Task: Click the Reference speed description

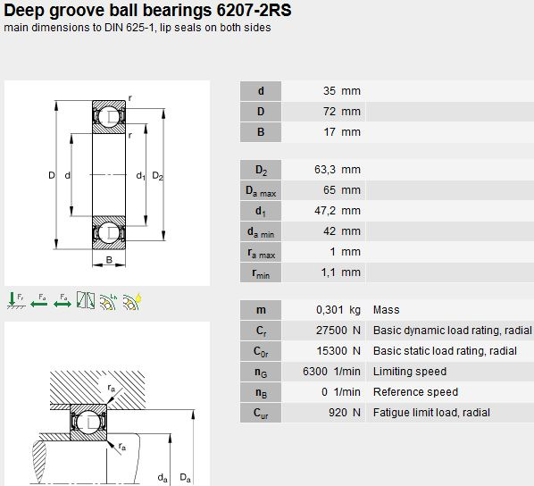Action: 415,392
